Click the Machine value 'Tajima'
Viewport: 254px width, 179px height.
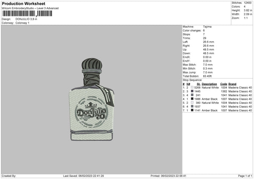coord(207,27)
